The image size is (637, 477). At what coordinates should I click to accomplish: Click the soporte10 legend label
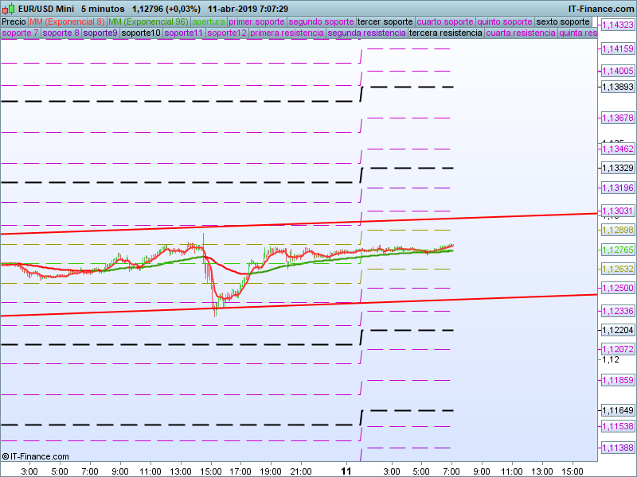(x=141, y=33)
